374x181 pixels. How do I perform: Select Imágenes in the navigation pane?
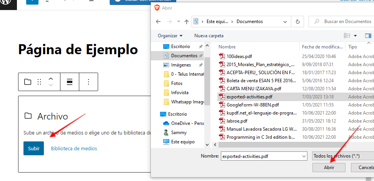click(x=181, y=65)
